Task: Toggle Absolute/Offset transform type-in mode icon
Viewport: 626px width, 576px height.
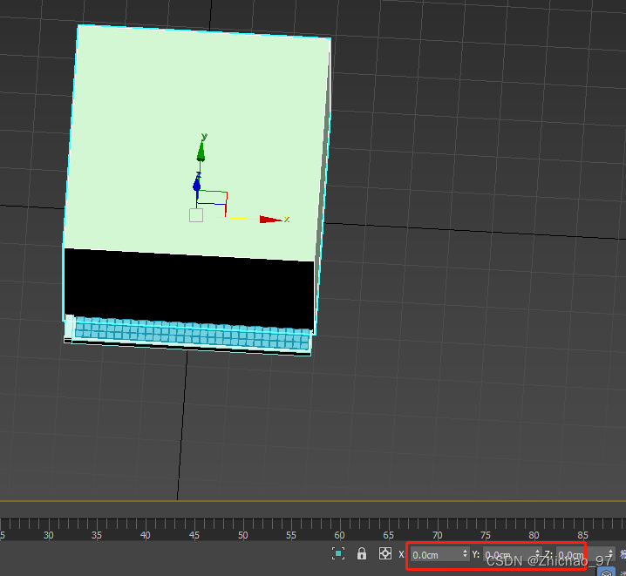Action: (x=385, y=553)
